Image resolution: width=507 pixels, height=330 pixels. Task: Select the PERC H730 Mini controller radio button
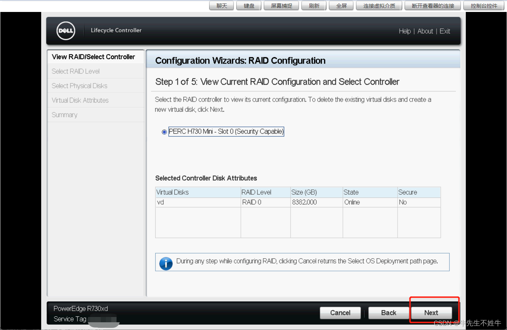(164, 132)
